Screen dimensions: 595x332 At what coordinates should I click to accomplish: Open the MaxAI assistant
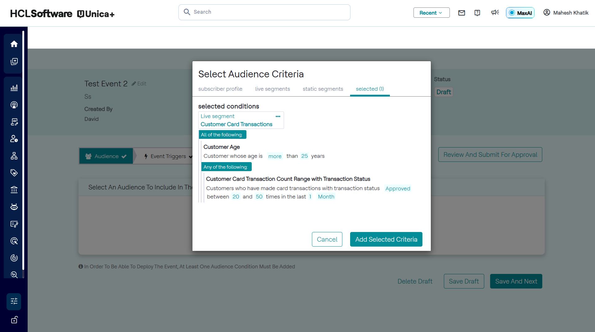[x=520, y=13]
